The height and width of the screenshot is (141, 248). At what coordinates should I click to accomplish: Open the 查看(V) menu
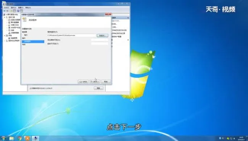(x=21, y=8)
